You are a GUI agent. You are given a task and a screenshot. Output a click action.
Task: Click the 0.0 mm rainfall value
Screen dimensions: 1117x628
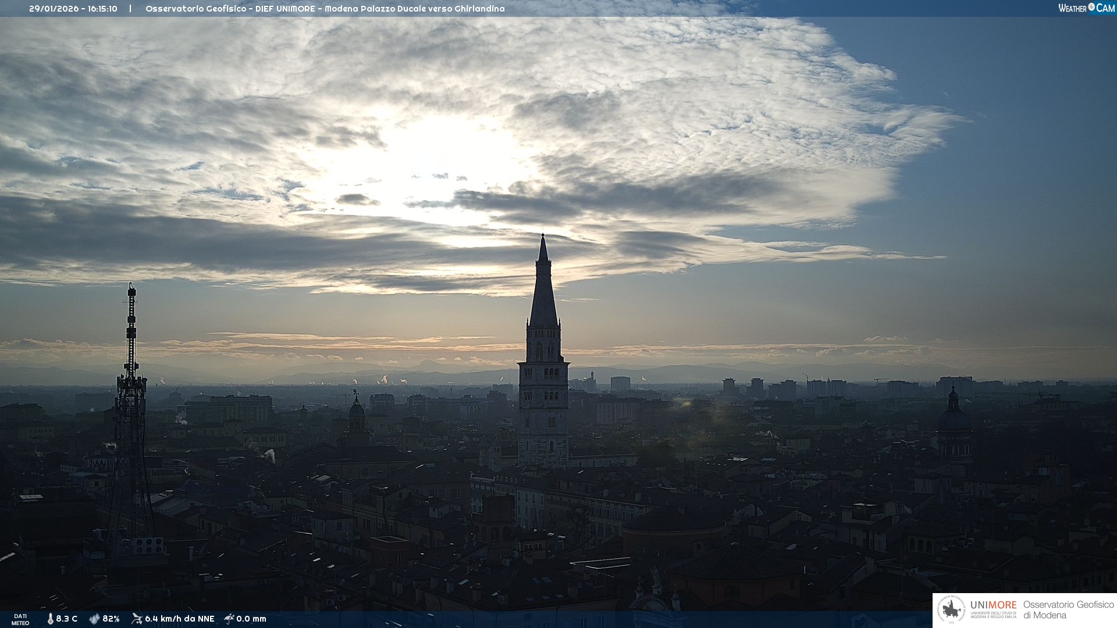click(251, 619)
